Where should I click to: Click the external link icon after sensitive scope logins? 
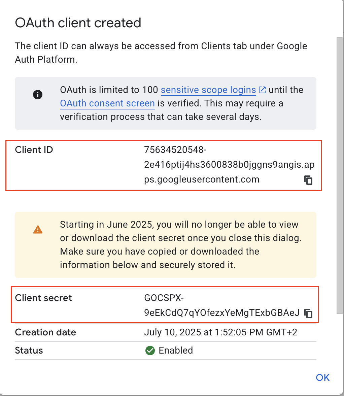click(262, 90)
